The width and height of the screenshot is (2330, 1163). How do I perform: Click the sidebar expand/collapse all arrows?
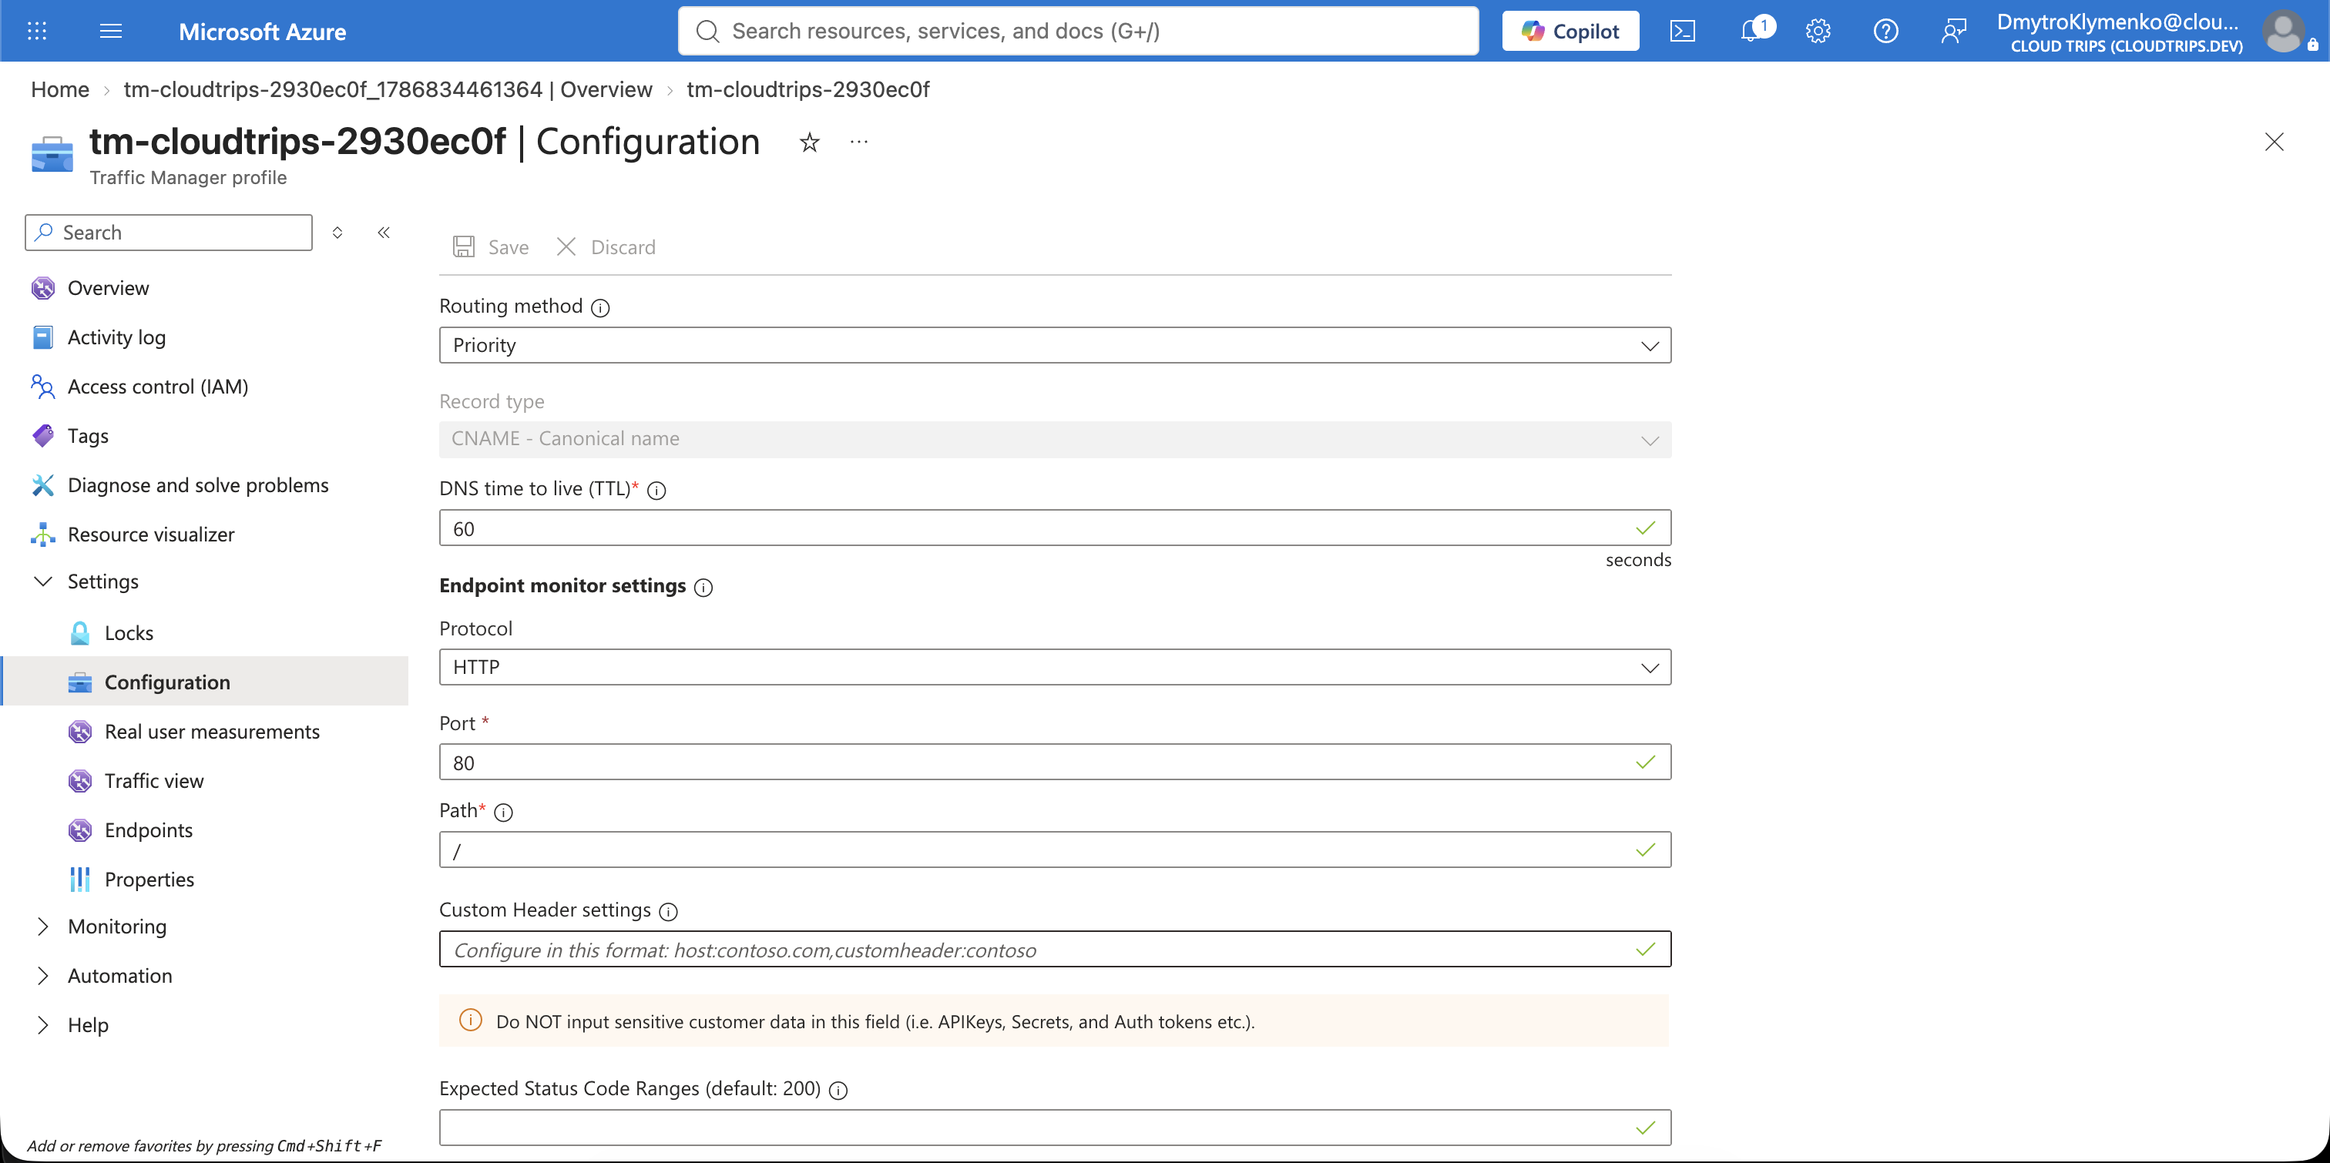tap(337, 233)
